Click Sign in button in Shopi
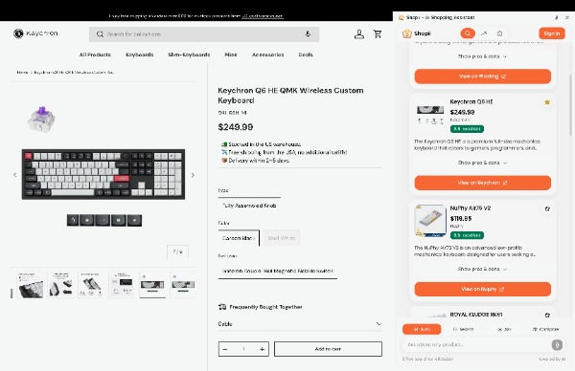Image resolution: width=575 pixels, height=371 pixels. [x=552, y=33]
